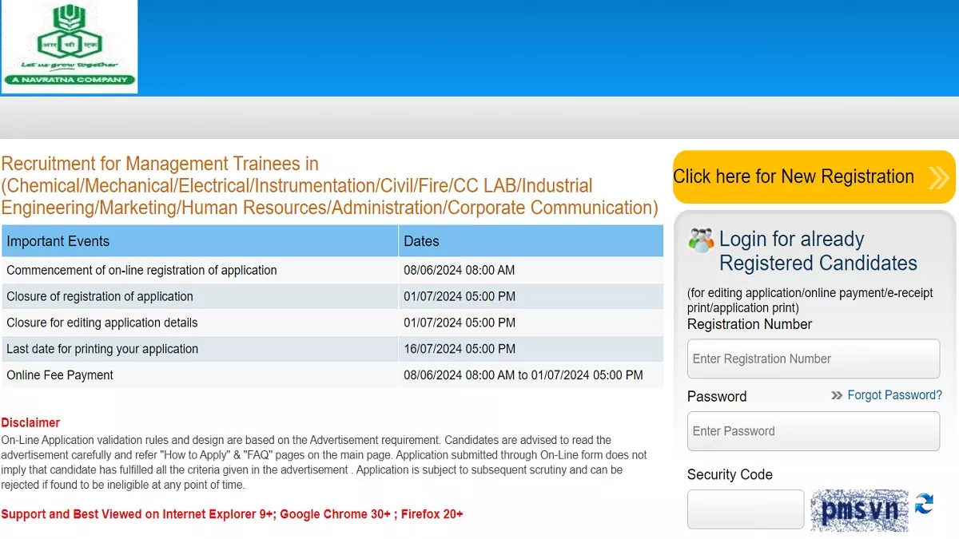Click the double-arrow icon before Forgot Password

[837, 395]
